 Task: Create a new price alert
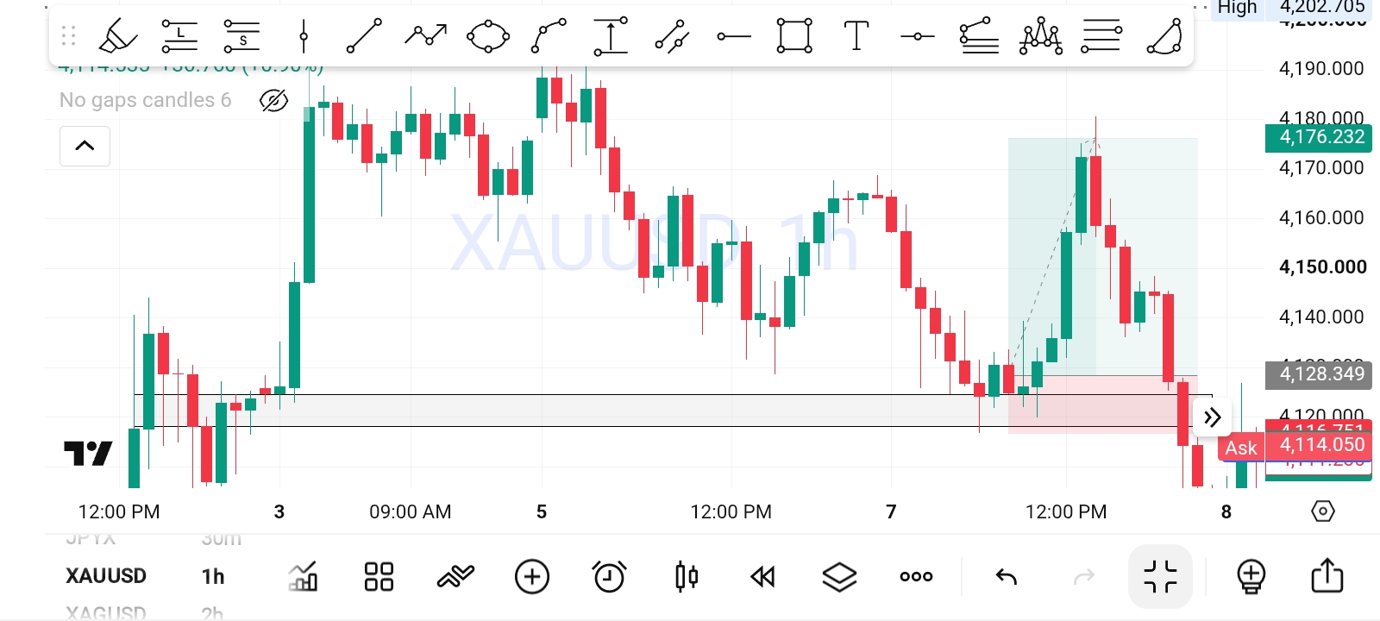[x=610, y=576]
